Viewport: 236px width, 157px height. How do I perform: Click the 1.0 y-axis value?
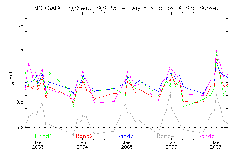[x=20, y=76]
